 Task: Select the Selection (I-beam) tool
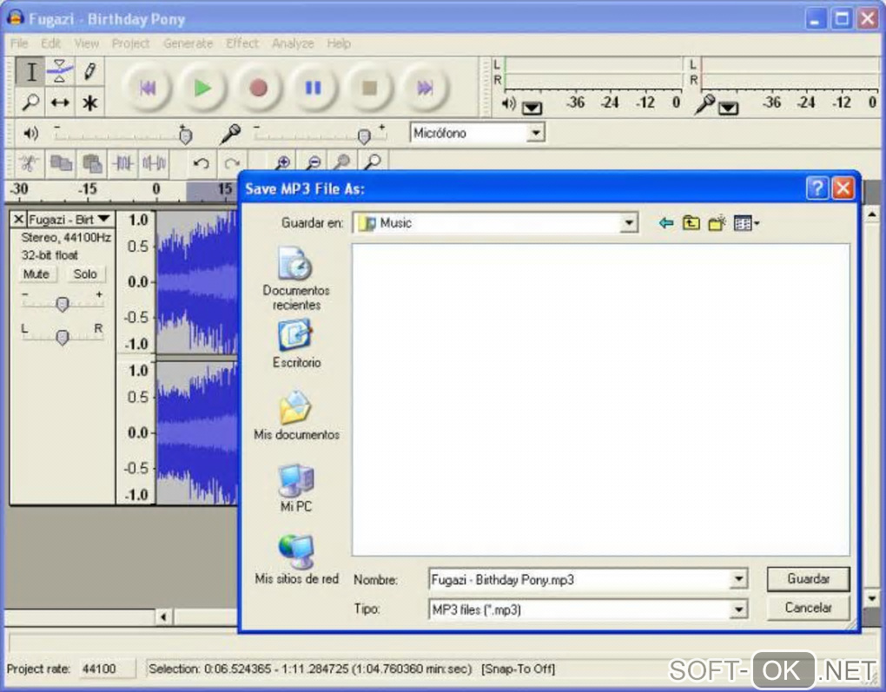(x=30, y=72)
